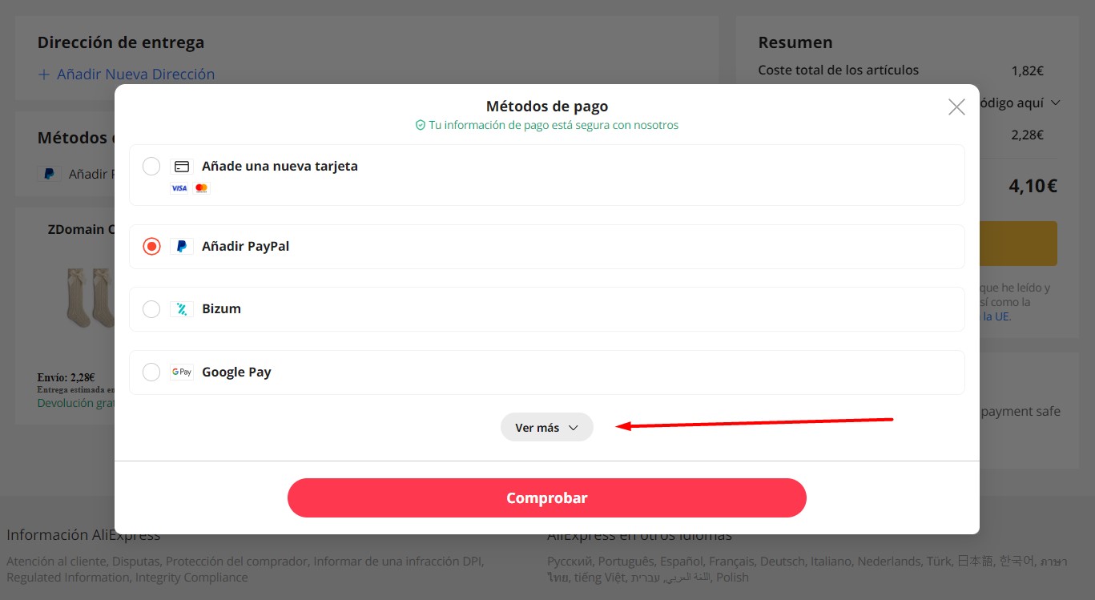Select the Google Pay radio button
Viewport: 1095px width, 600px height.
[x=151, y=372]
